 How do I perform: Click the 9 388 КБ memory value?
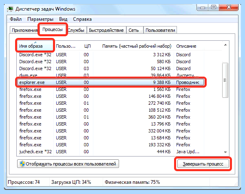[x=162, y=82]
